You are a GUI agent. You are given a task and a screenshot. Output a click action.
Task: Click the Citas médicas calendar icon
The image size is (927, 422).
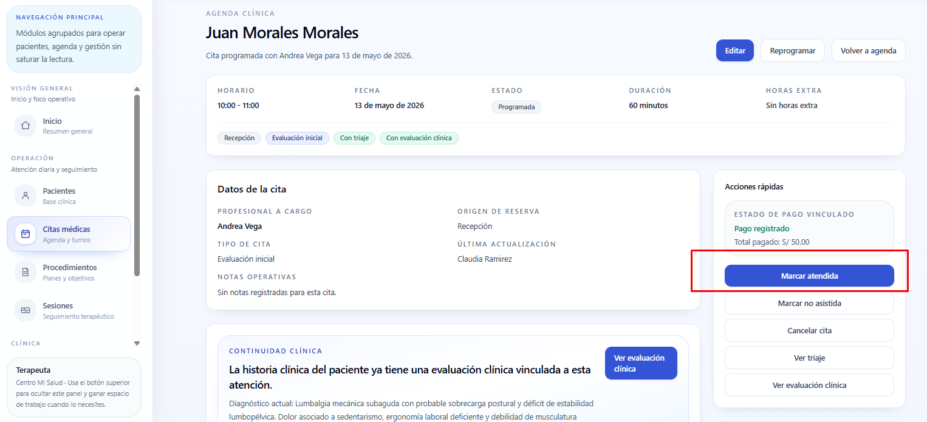(26, 234)
